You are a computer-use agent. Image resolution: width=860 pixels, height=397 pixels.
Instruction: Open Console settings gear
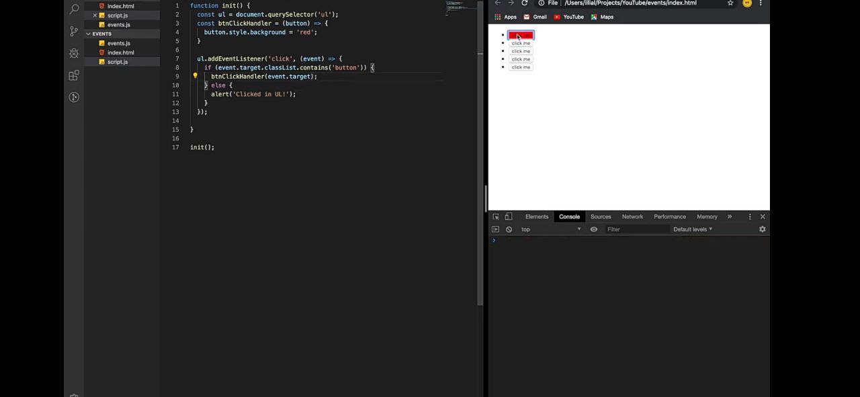click(763, 229)
